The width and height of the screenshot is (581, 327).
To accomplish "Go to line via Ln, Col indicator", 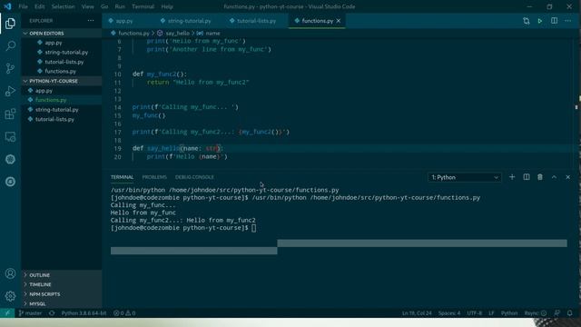I will (417, 312).
